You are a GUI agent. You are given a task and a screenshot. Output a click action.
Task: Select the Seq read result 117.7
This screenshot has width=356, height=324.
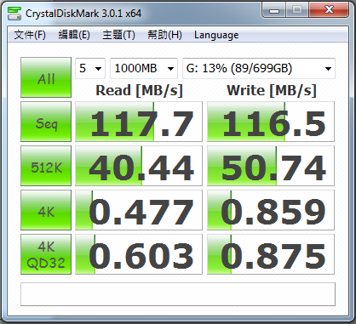139,122
